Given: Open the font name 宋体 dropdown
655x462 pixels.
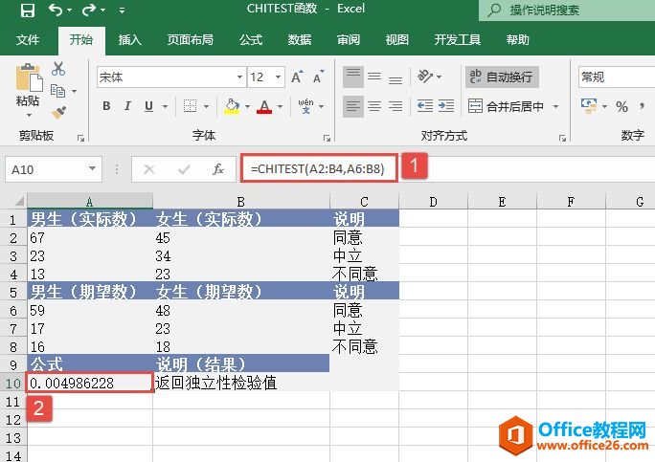Looking at the screenshot, I should point(239,77).
